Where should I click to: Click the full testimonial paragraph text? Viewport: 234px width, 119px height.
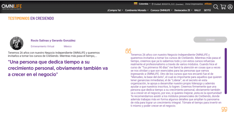tap(176, 80)
